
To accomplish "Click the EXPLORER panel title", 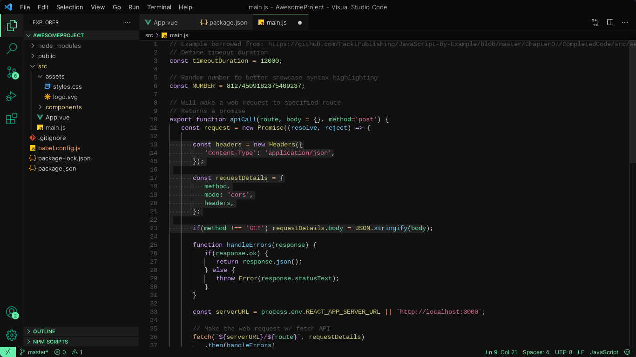I will click(x=46, y=22).
